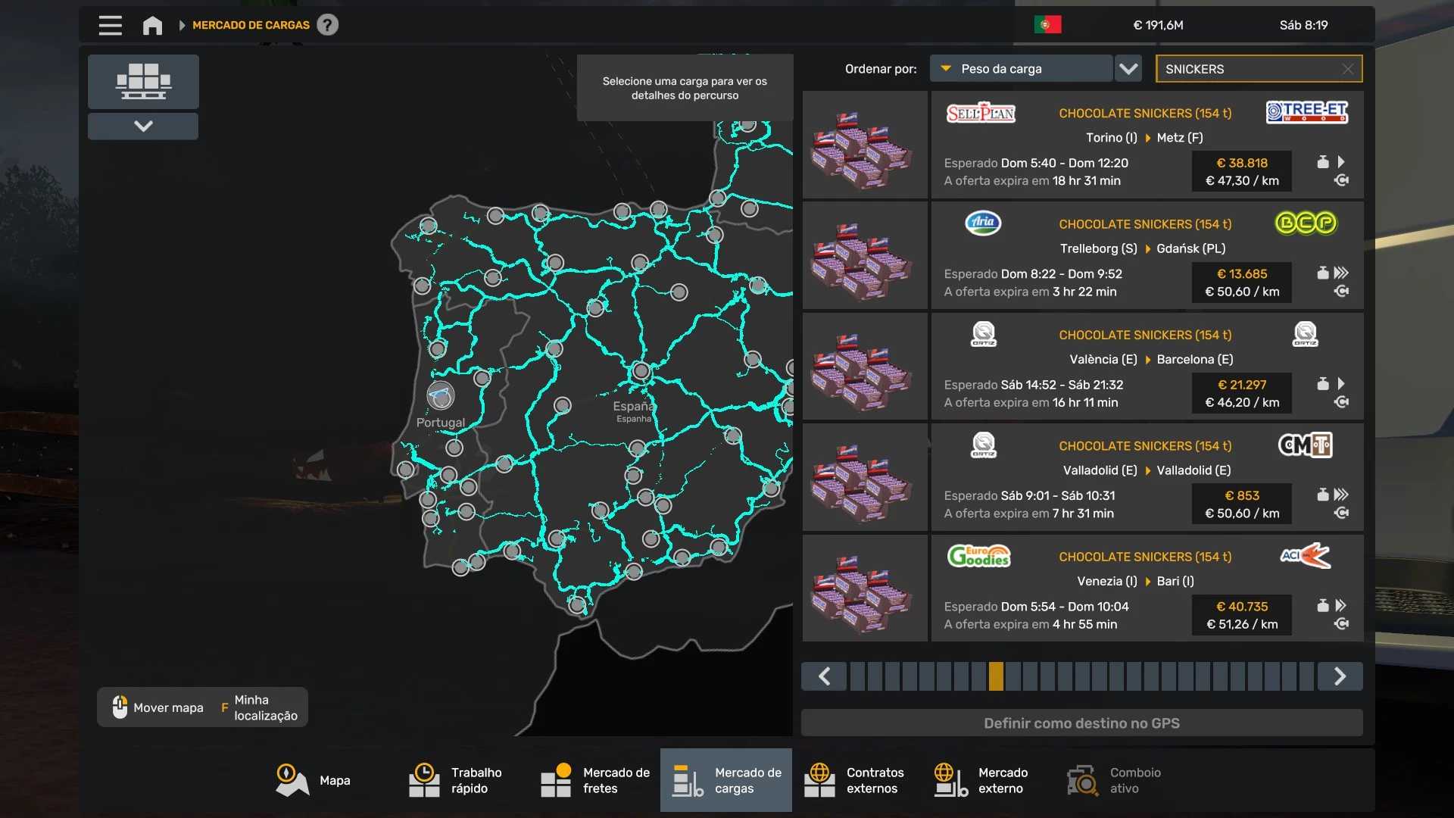Go to next cargo list page
The height and width of the screenshot is (818, 1454).
pos(1340,676)
